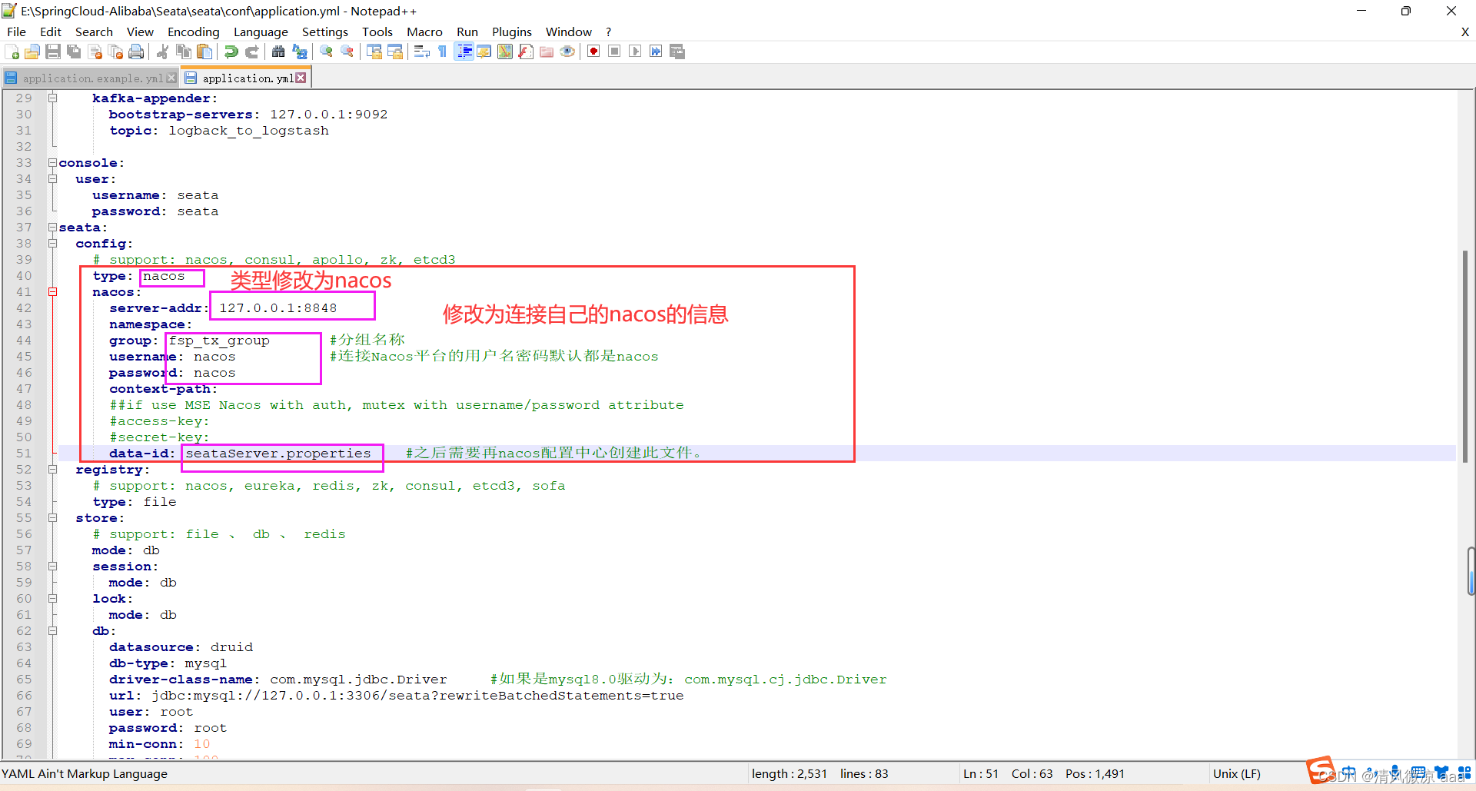Image resolution: width=1476 pixels, height=791 pixels.
Task: Undo the last edit with the green arrow
Action: point(231,52)
